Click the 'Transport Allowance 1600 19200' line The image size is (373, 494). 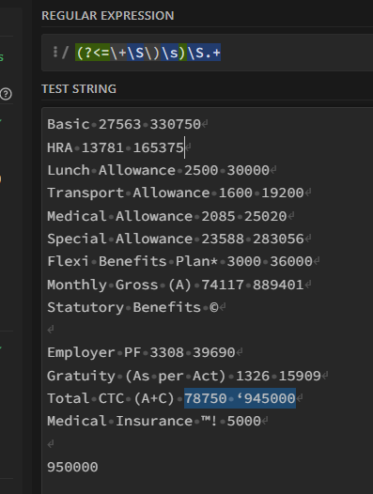pos(176,193)
